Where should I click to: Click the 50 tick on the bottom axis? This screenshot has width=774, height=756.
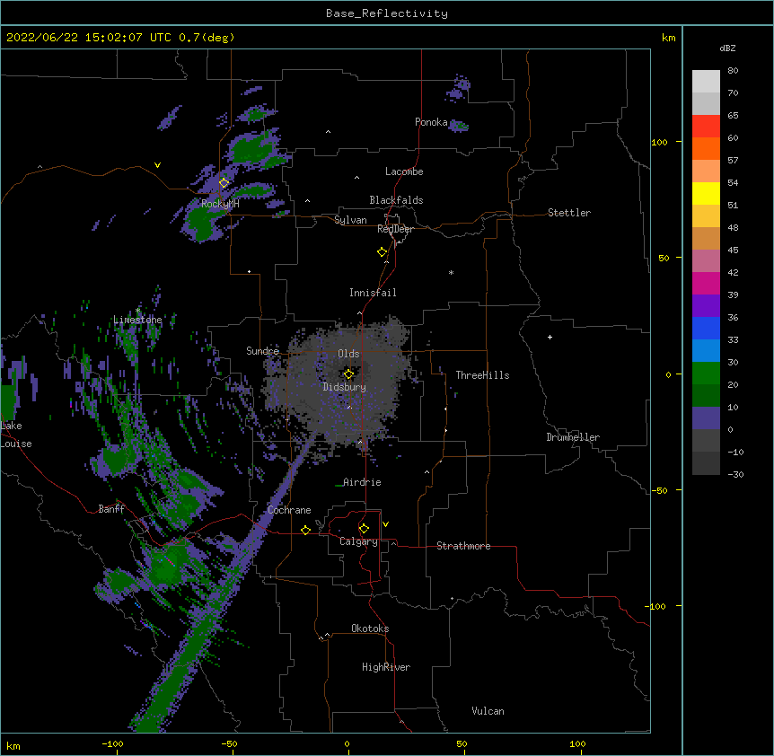pyautogui.click(x=462, y=743)
